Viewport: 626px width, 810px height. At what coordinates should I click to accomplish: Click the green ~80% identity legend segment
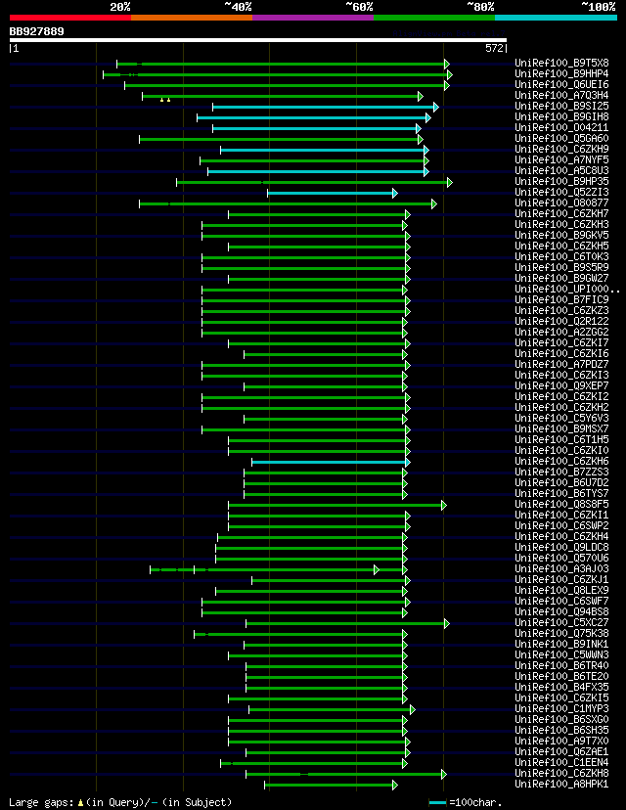[x=434, y=18]
